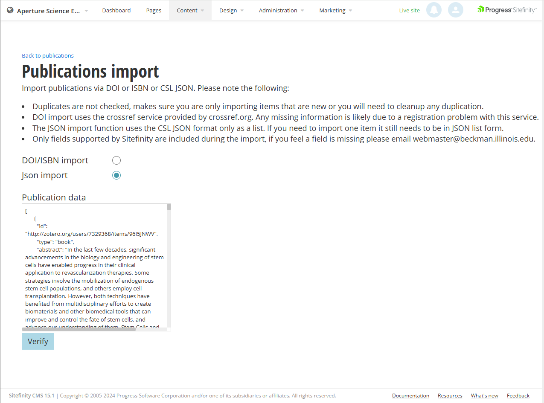Open the Marketing dropdown menu
544x403 pixels.
[x=332, y=10]
